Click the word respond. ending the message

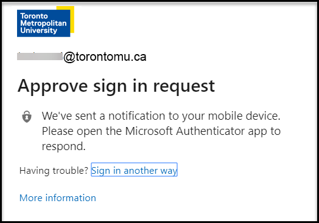64,146
